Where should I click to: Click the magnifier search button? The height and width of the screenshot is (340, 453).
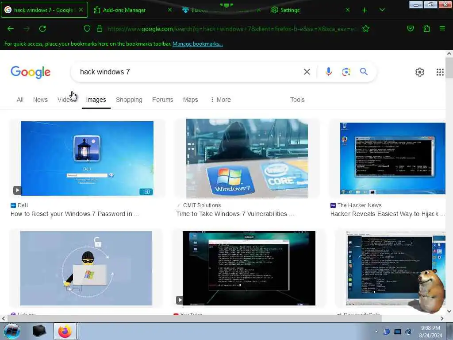(x=364, y=71)
